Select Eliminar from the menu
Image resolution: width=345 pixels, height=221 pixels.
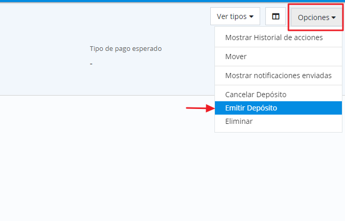[x=239, y=121]
